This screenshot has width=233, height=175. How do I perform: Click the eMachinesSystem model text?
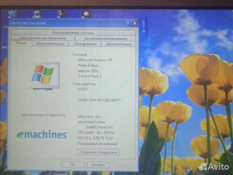point(91,122)
